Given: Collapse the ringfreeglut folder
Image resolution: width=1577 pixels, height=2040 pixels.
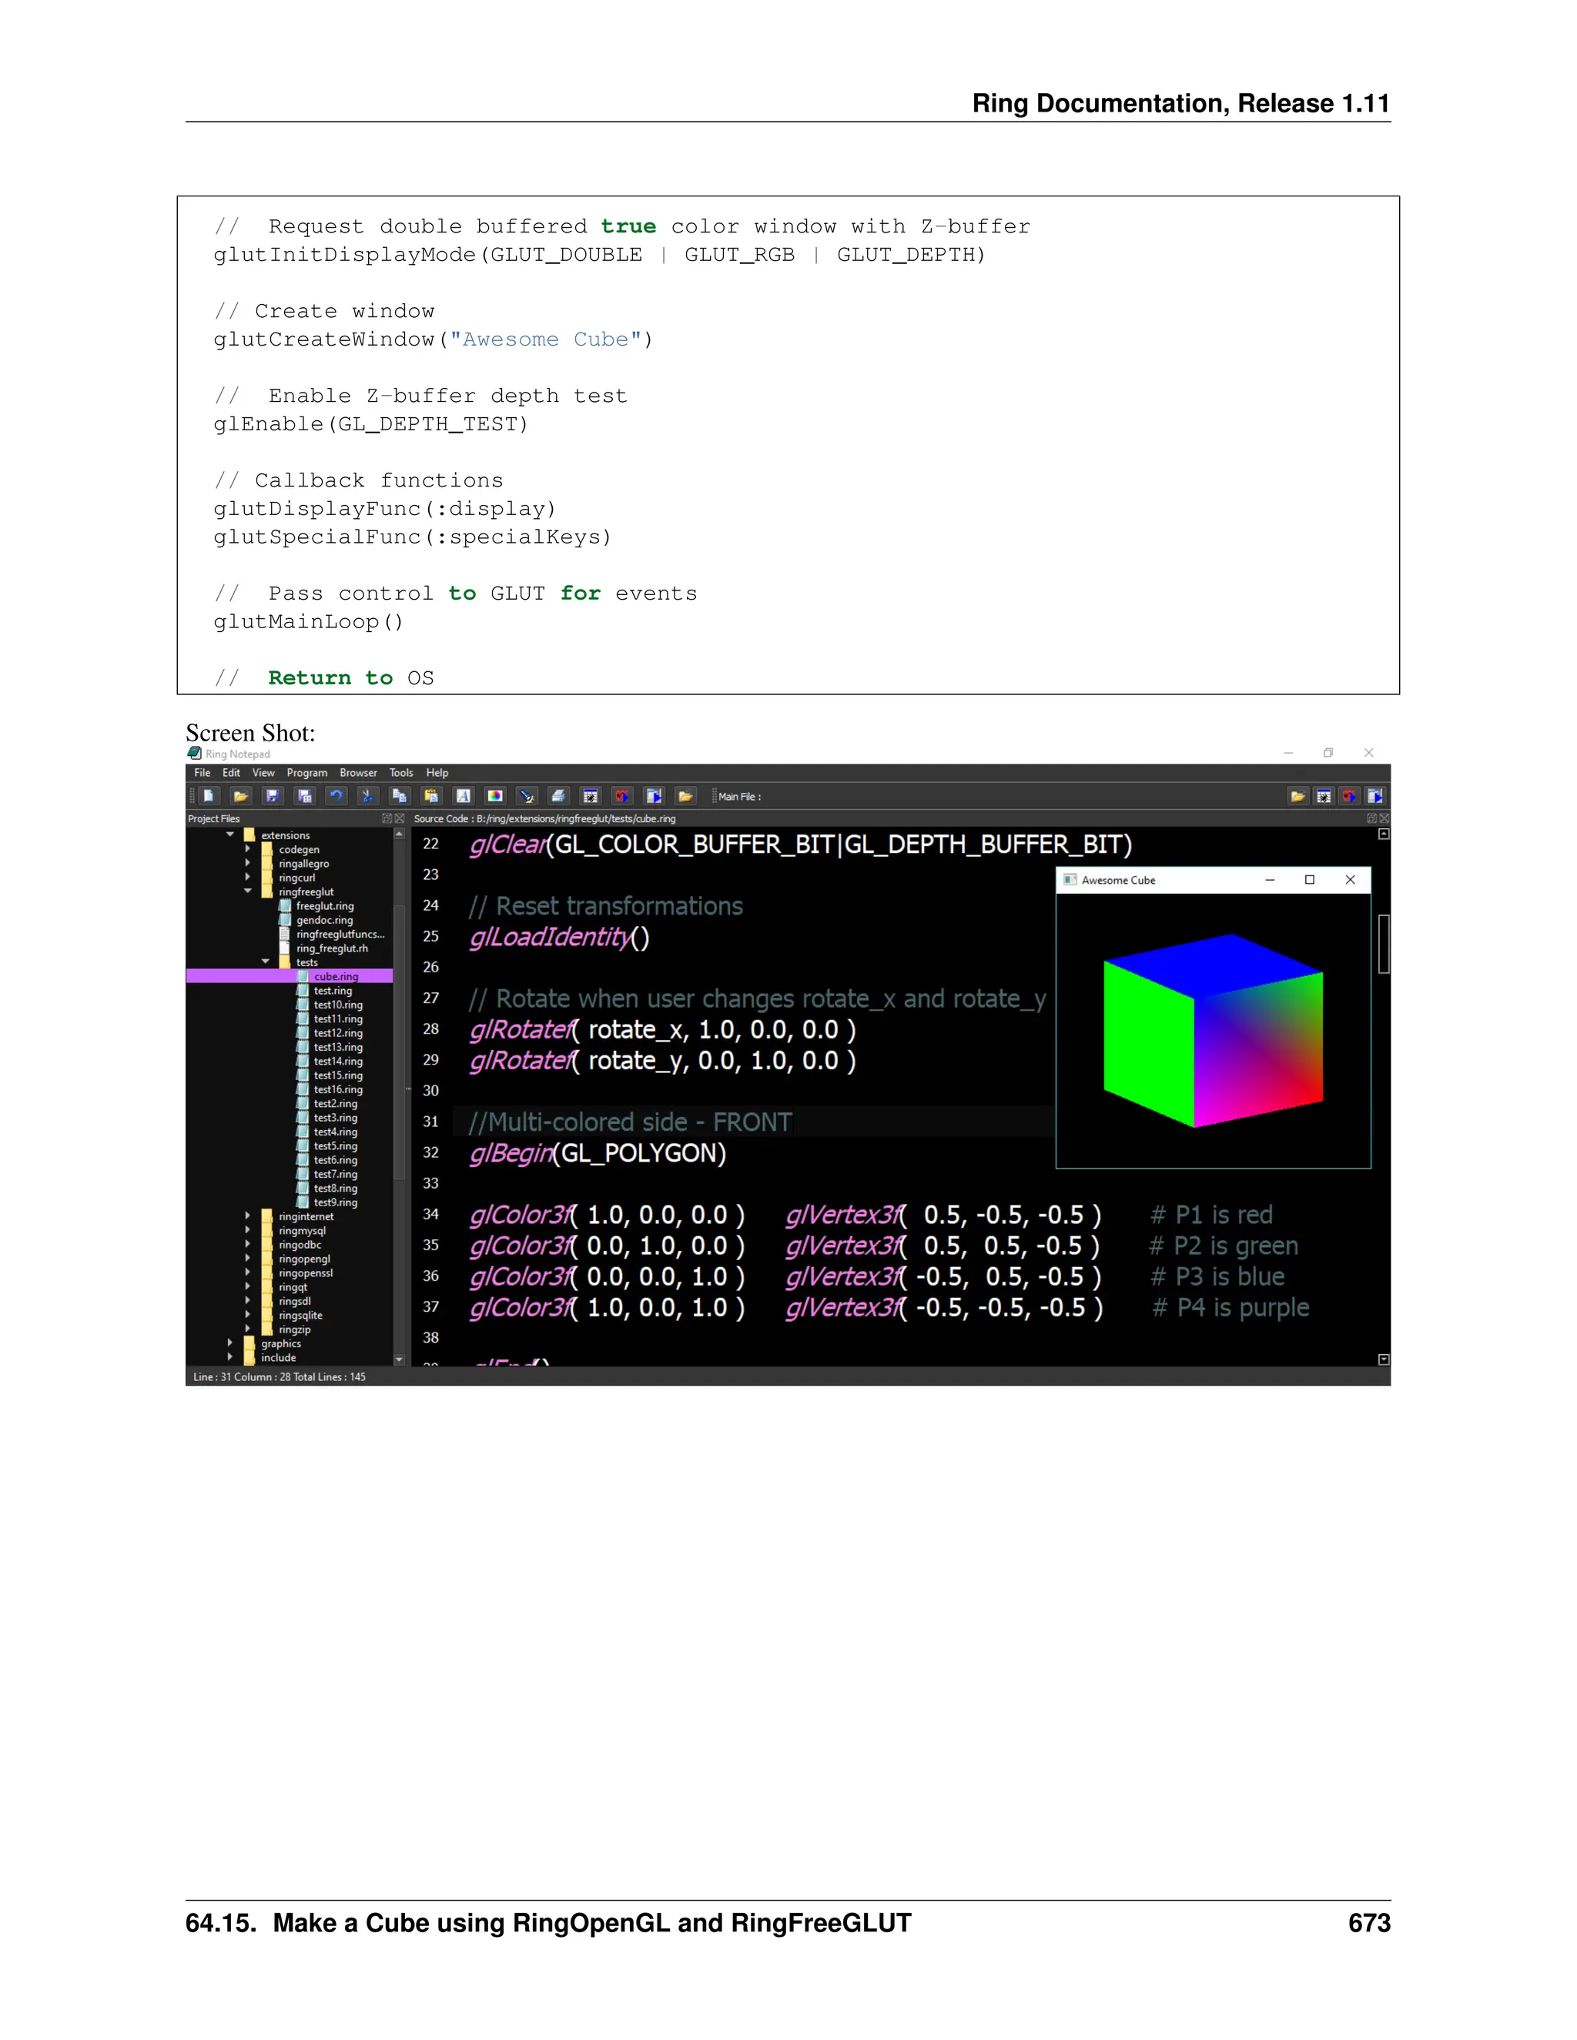Looking at the screenshot, I should [248, 891].
